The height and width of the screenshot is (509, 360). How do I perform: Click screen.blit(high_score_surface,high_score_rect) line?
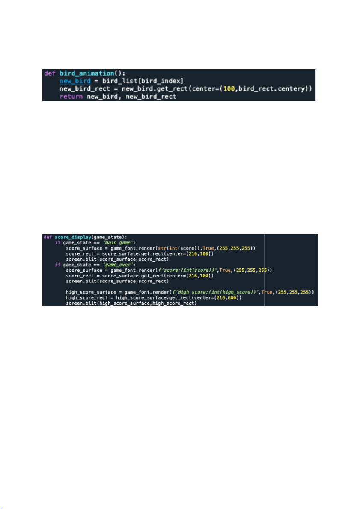(x=131, y=303)
